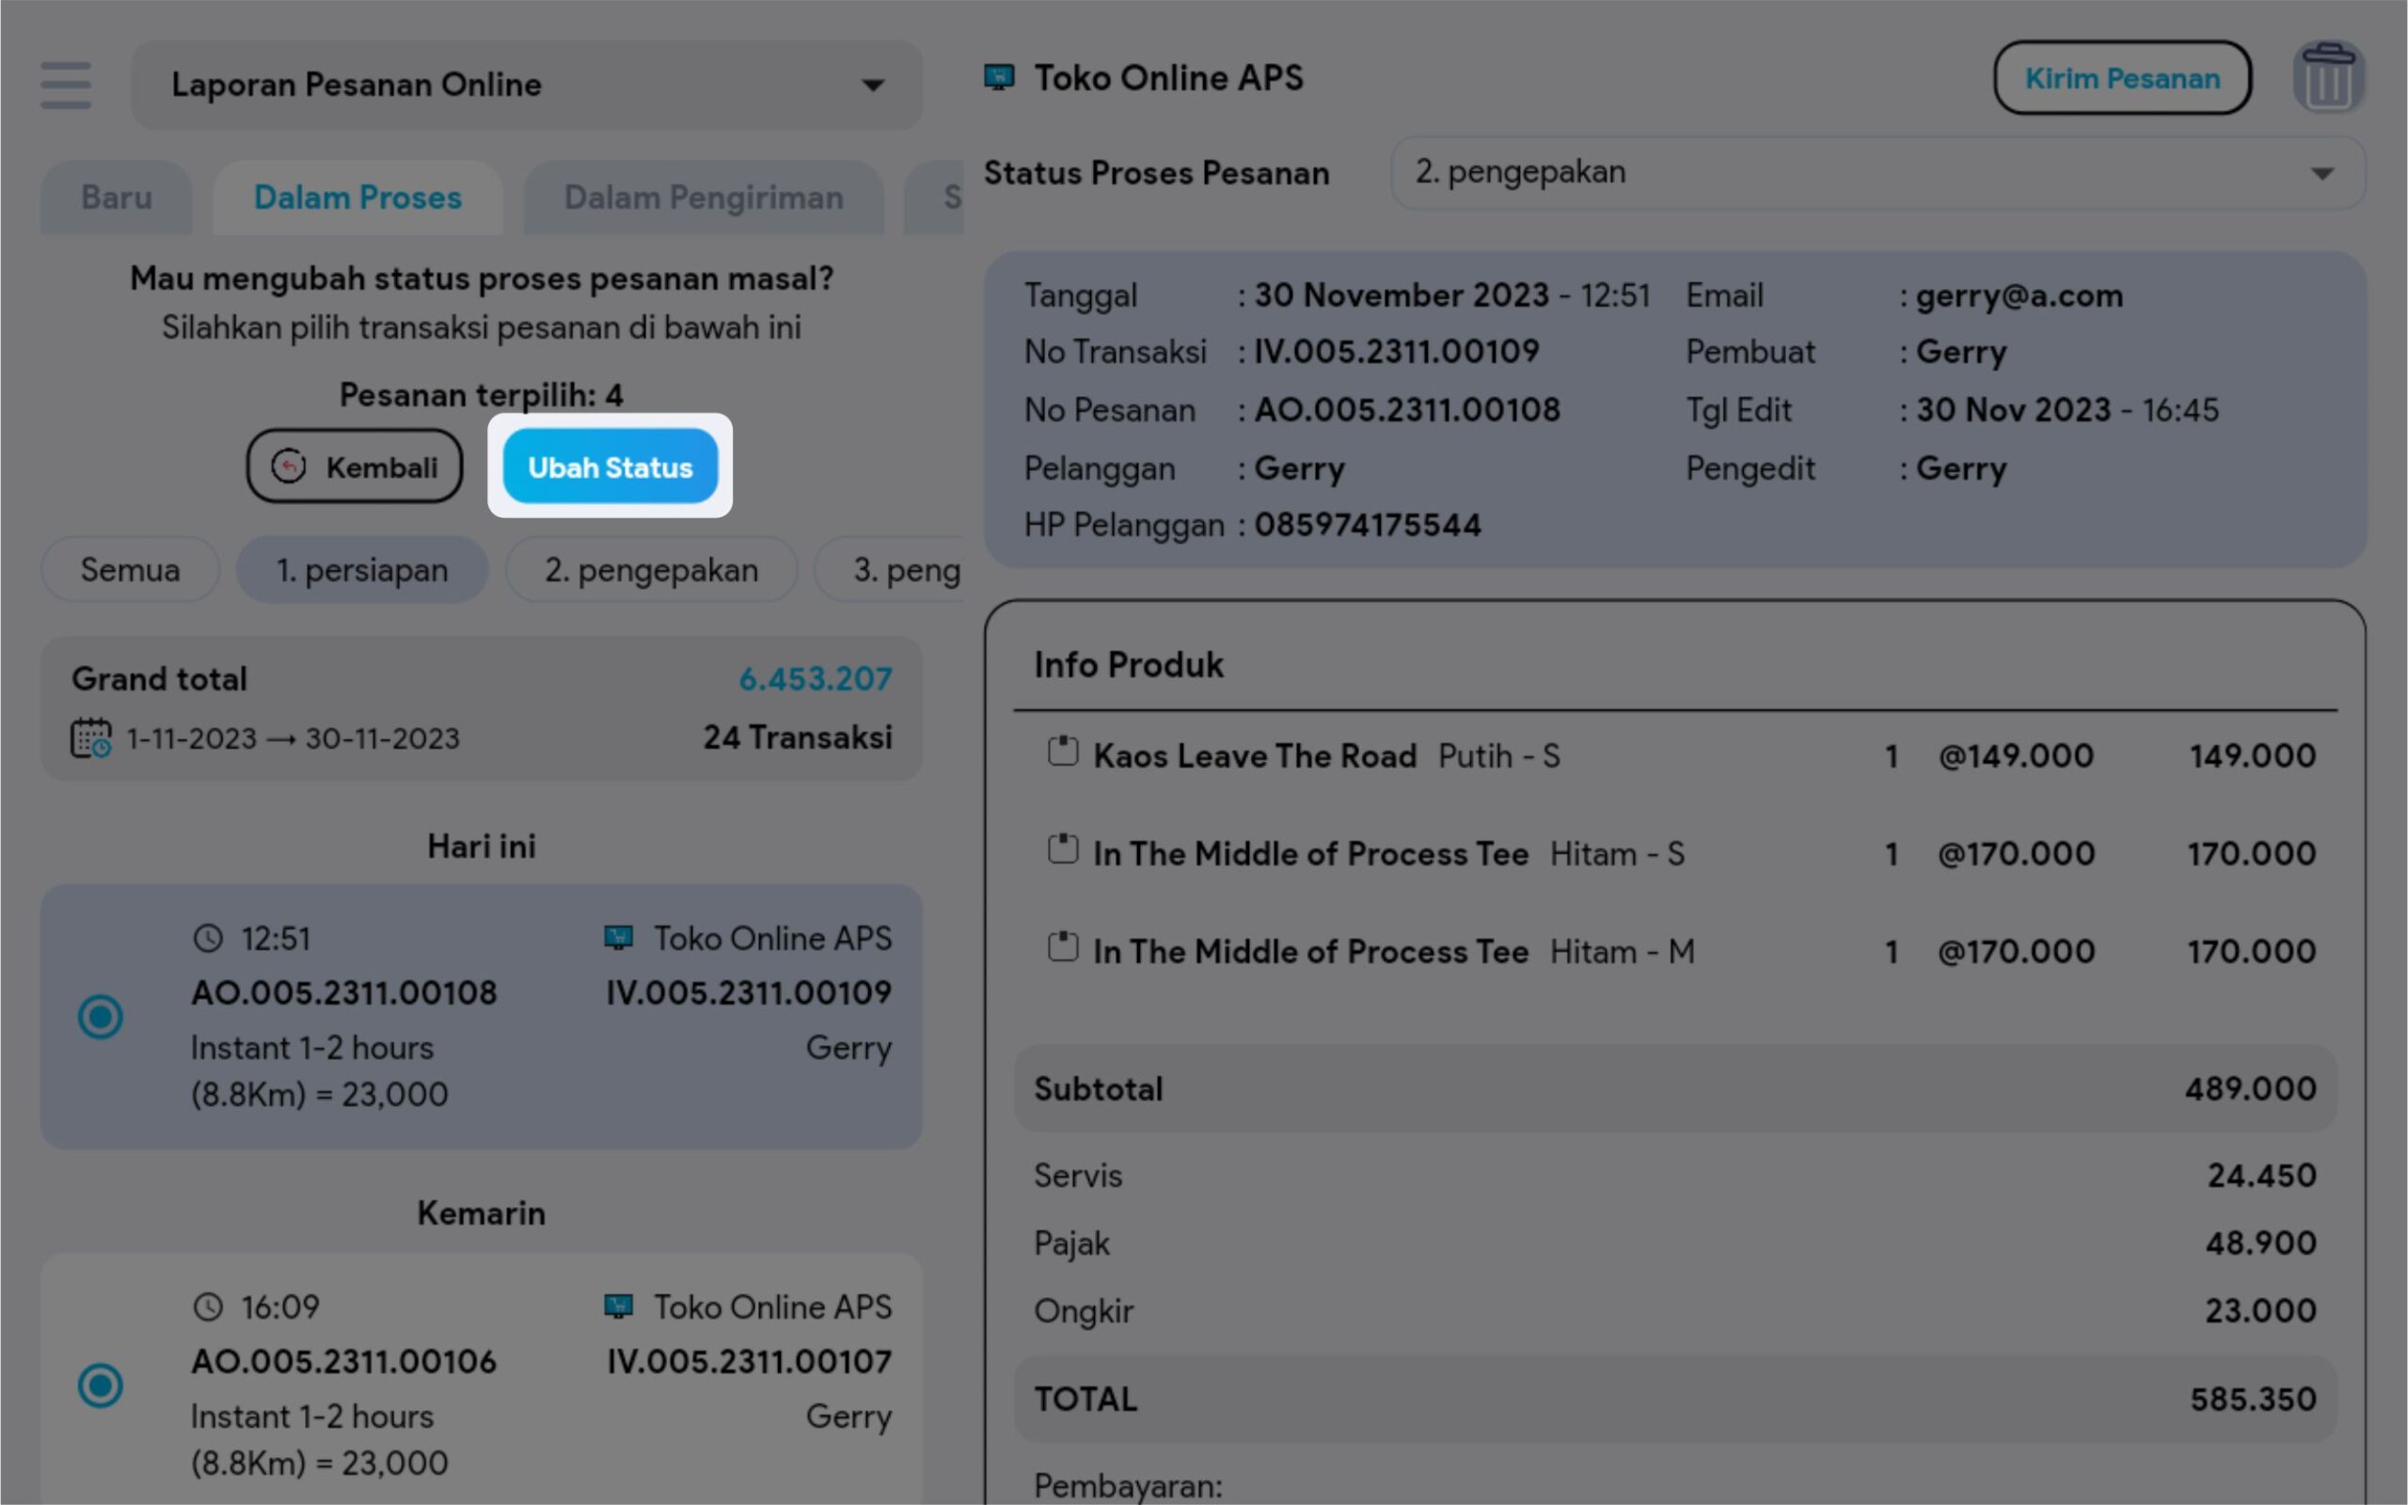Viewport: 2408px width, 1505px height.
Task: Click the calendar date range icon
Action: click(x=90, y=738)
